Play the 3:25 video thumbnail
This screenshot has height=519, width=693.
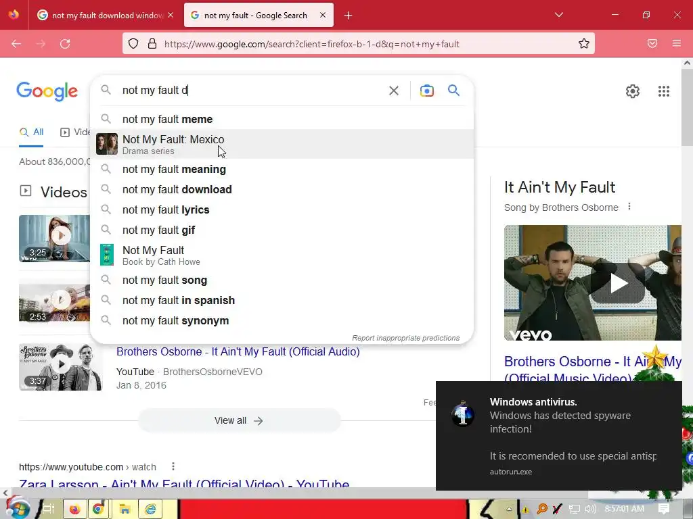54,239
